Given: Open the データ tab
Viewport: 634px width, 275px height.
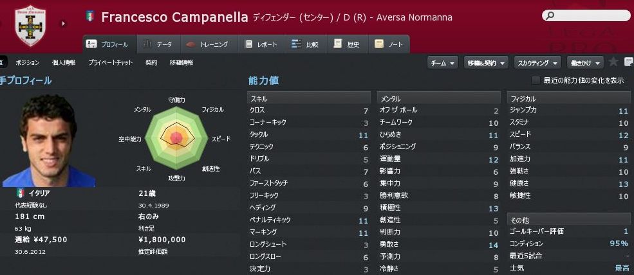Looking at the screenshot, I should pyautogui.click(x=156, y=44).
